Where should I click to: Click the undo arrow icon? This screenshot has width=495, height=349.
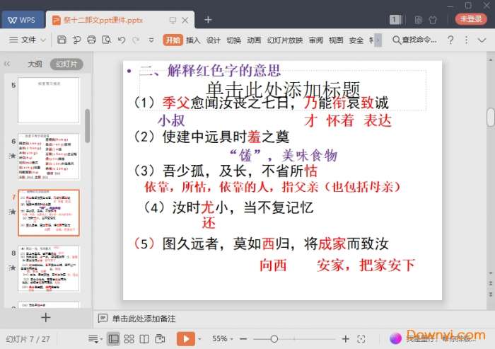(x=122, y=40)
